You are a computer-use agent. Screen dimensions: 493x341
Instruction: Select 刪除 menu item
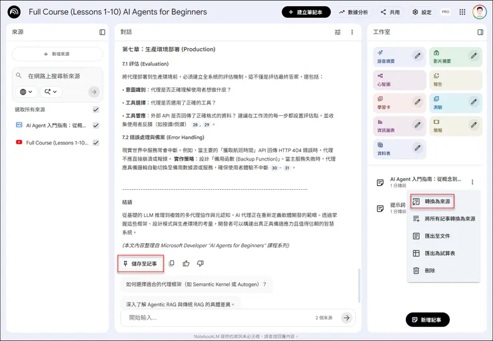[444, 270]
